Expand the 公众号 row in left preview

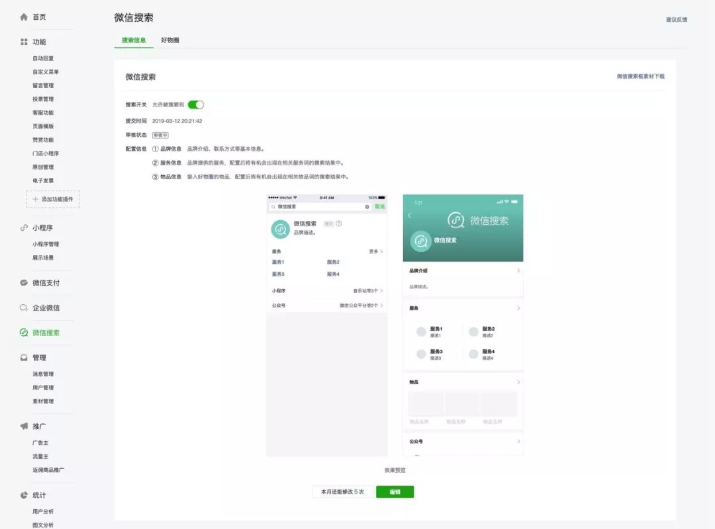(x=327, y=305)
